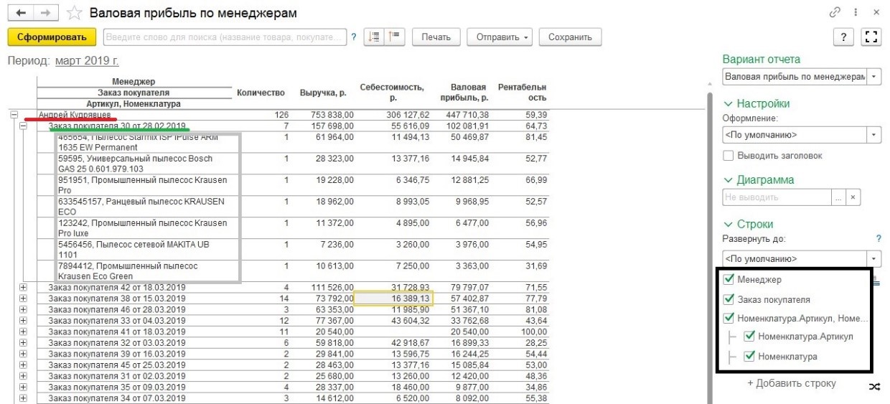Click the forward navigation arrow
The height and width of the screenshot is (404, 890).
44,14
